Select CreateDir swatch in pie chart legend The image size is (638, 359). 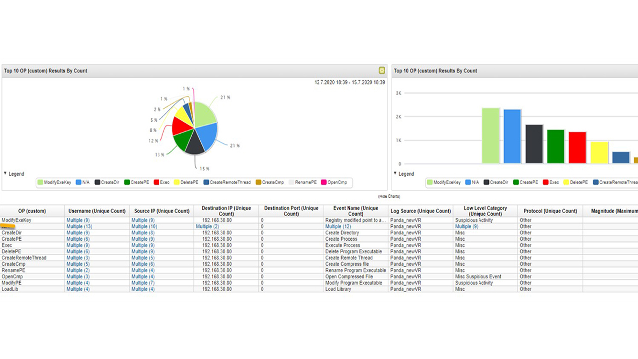(98, 183)
